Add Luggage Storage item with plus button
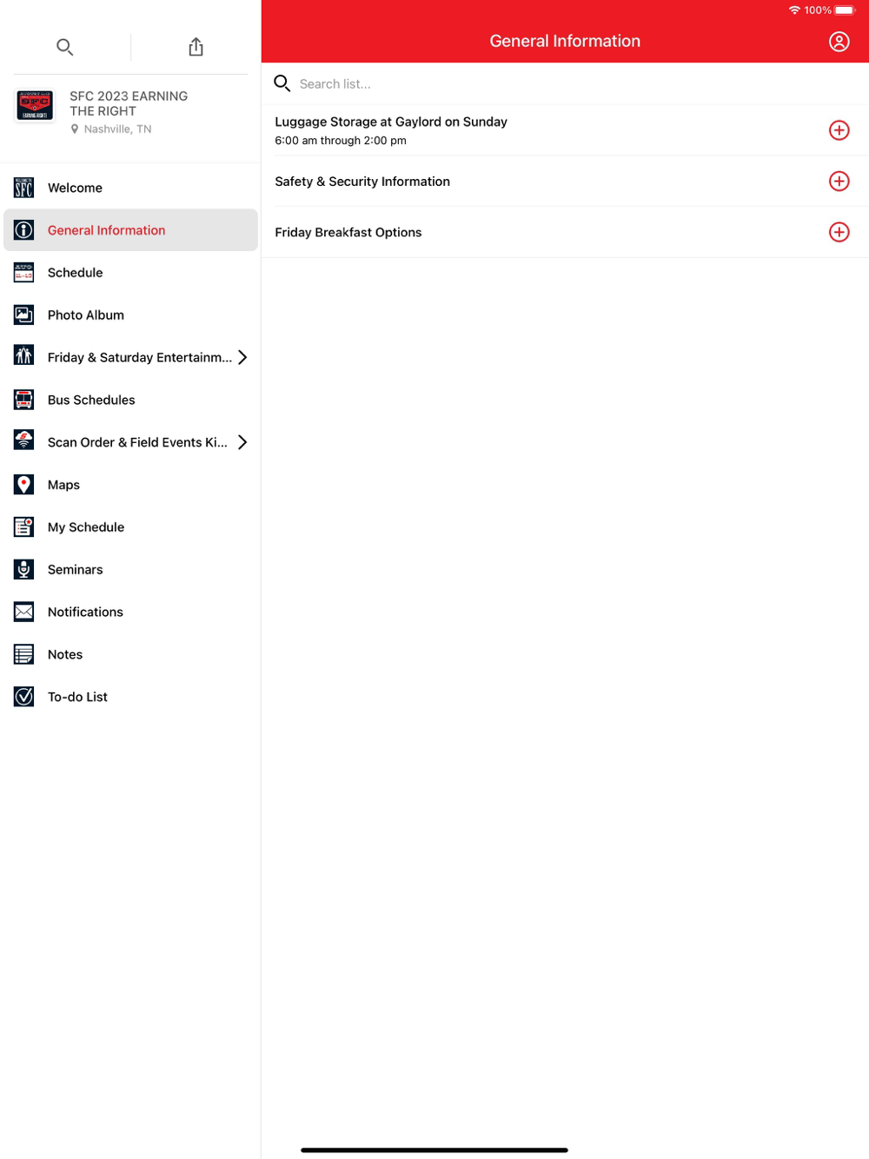869x1159 pixels. 839,130
